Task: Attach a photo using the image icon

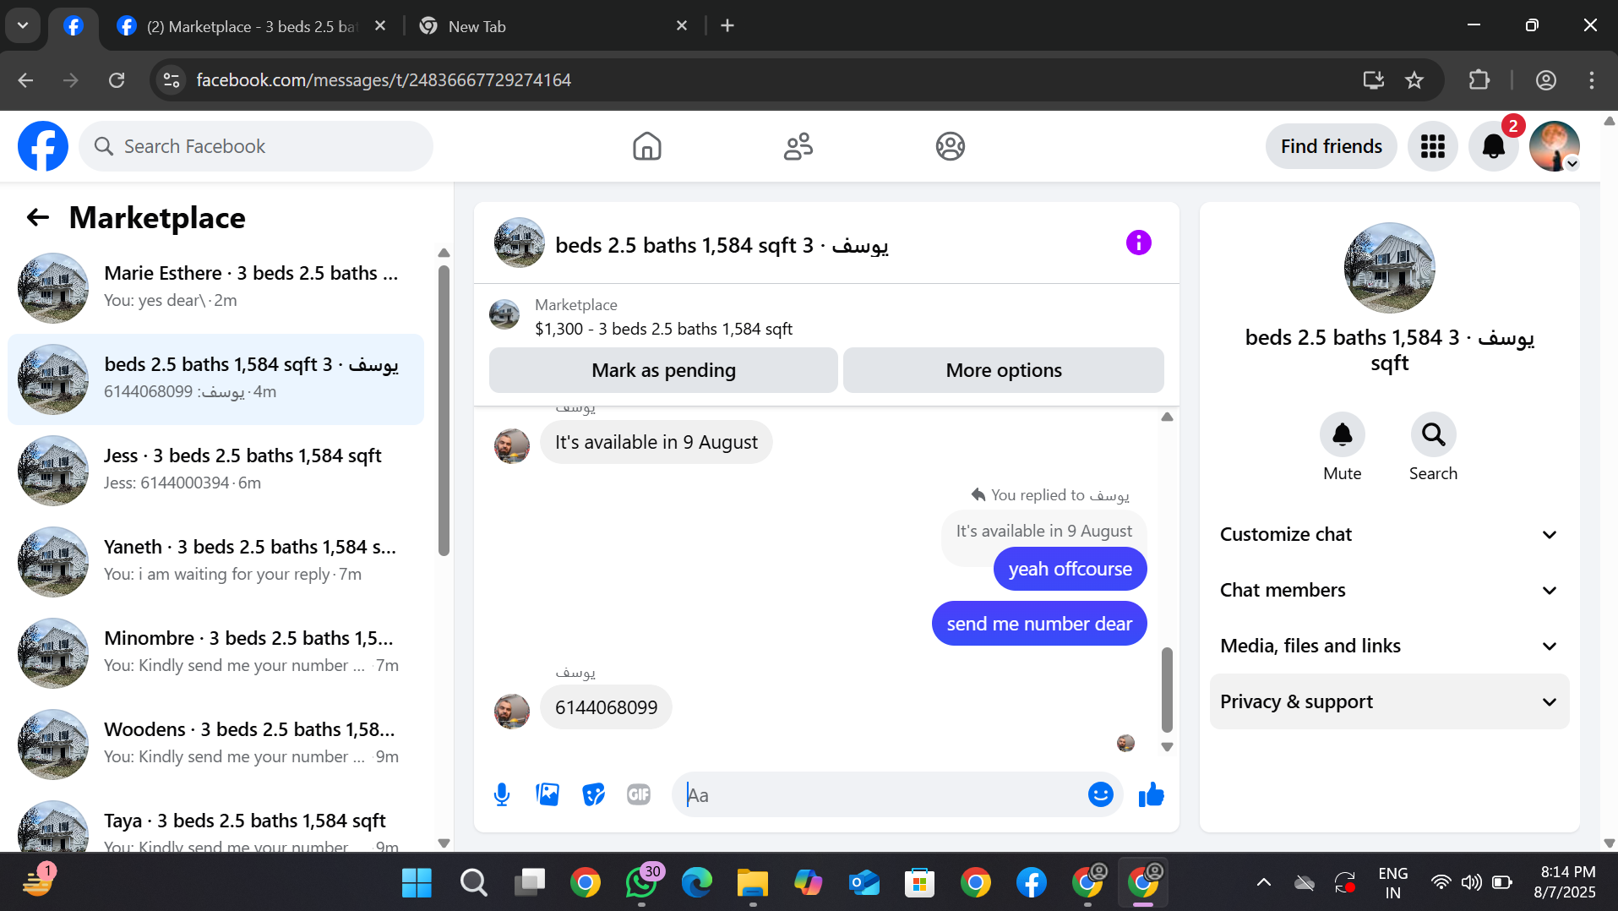Action: click(x=548, y=794)
